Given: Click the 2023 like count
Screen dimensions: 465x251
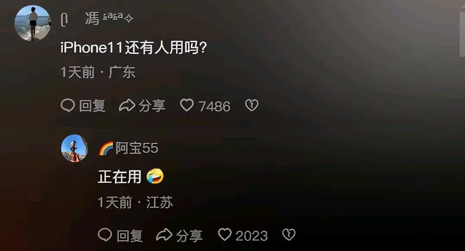Looking at the screenshot, I should (252, 236).
